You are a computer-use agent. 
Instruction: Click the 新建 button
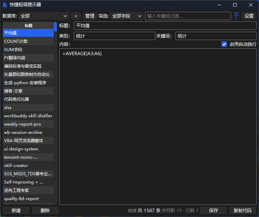point(16,210)
